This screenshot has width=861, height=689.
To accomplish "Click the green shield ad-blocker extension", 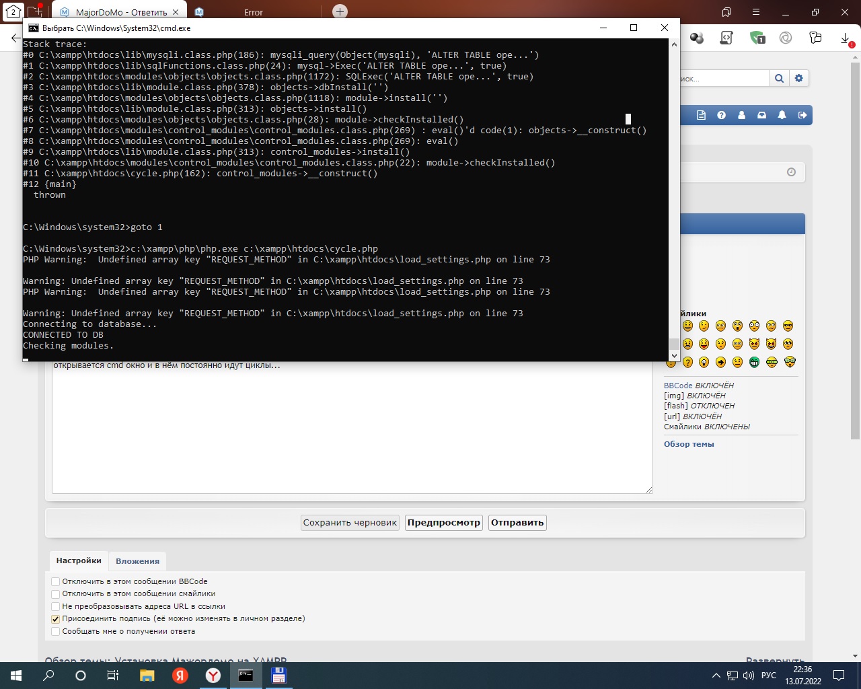I will [757, 38].
